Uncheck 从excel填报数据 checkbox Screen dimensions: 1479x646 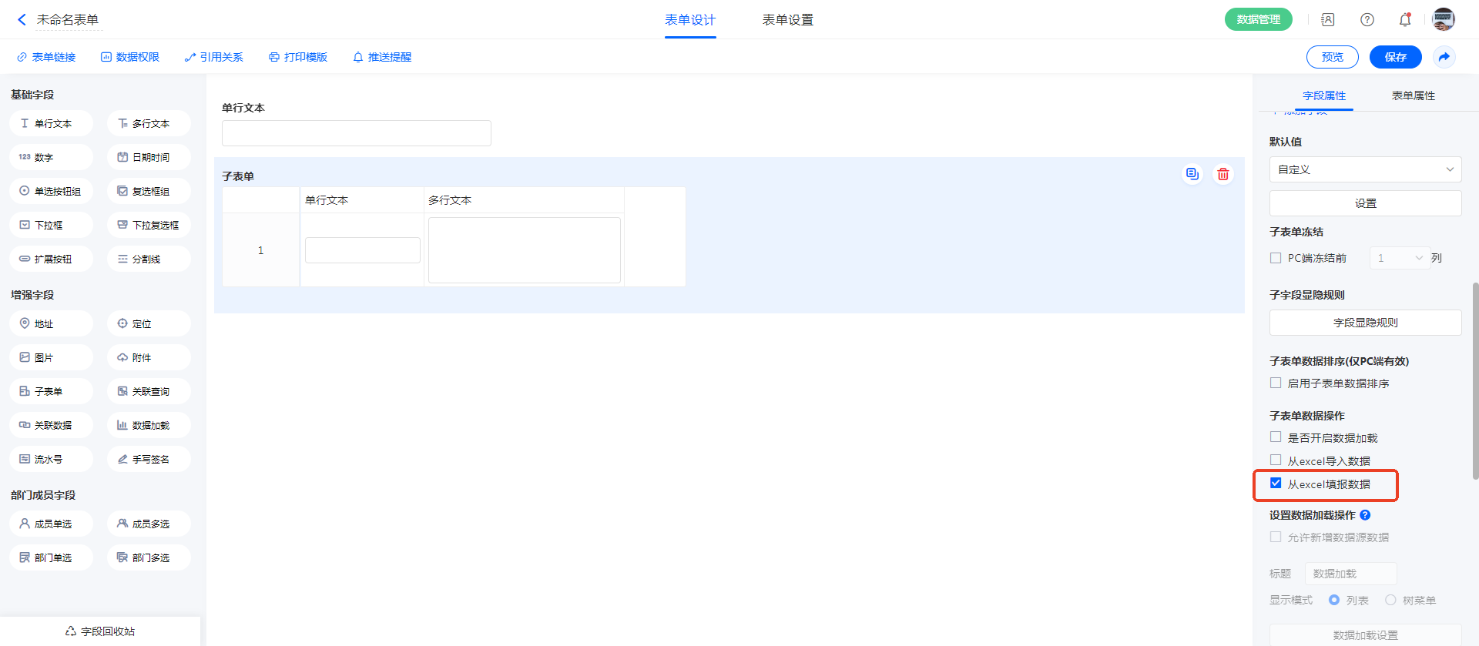1276,484
